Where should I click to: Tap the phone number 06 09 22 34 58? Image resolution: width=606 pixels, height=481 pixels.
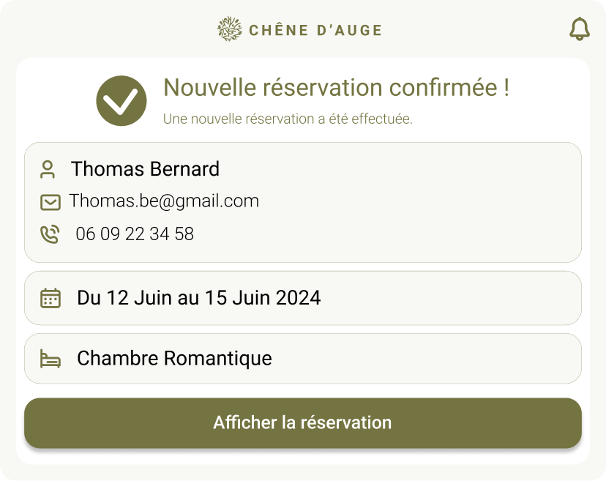[135, 234]
